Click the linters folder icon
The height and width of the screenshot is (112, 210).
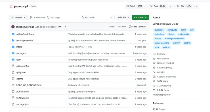coord(13,47)
